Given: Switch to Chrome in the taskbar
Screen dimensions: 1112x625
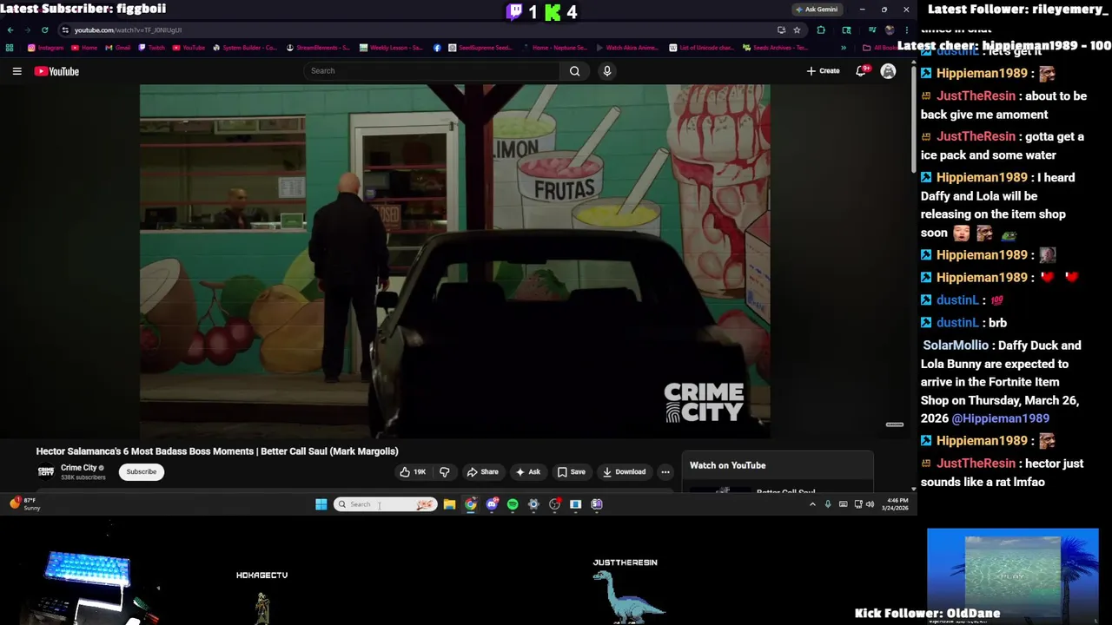Looking at the screenshot, I should click(470, 504).
